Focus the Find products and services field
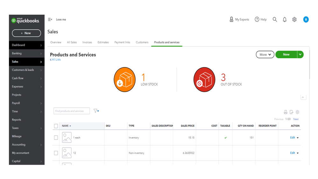The image size is (318, 179). (x=72, y=111)
